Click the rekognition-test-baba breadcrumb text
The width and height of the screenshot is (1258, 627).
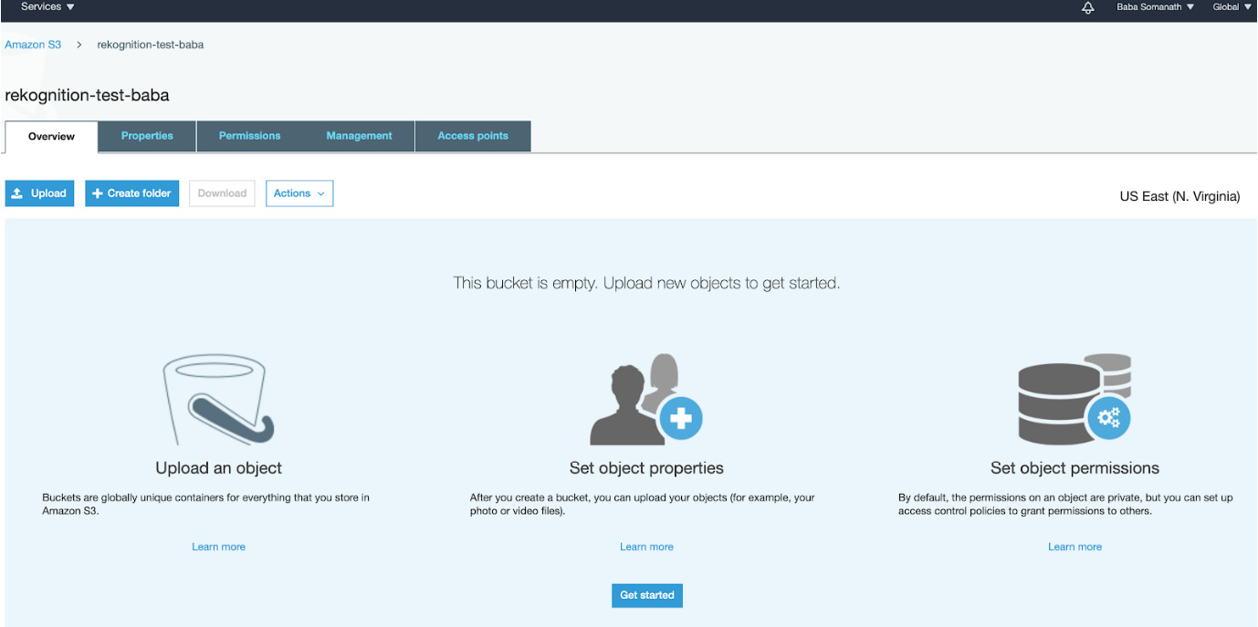[x=151, y=45]
